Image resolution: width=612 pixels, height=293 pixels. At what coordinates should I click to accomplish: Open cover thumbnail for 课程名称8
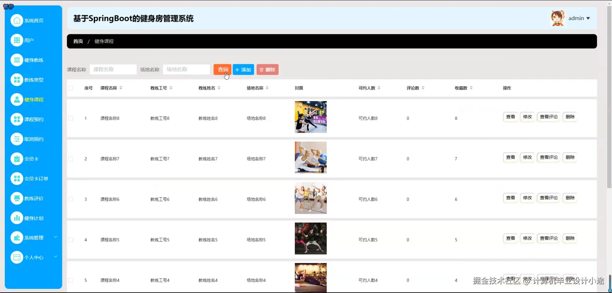pyautogui.click(x=311, y=117)
